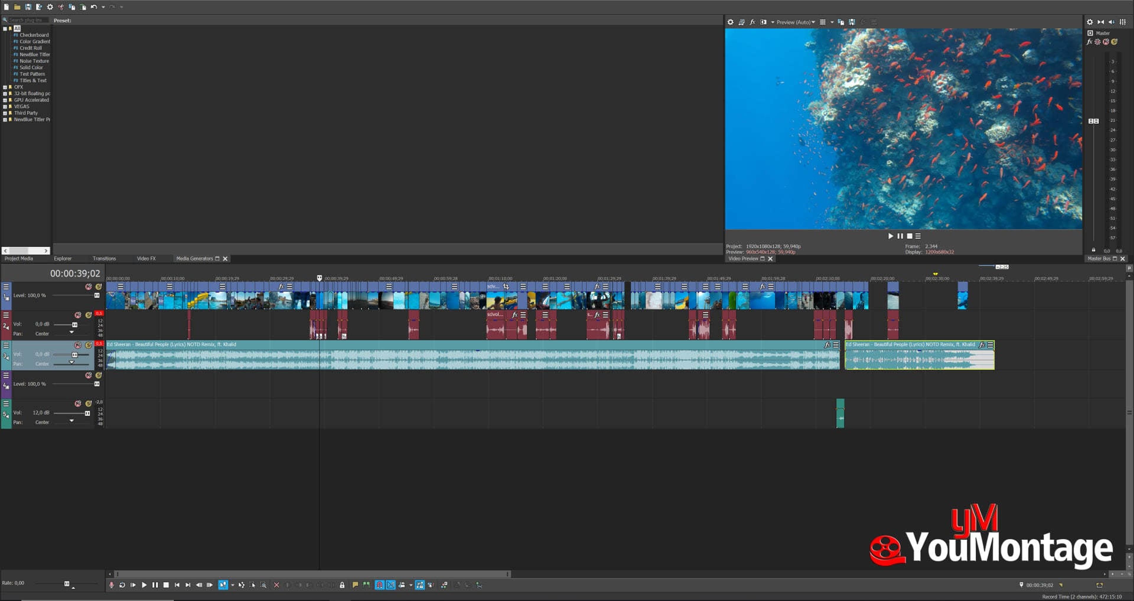The image size is (1134, 601).
Task: Select the Titles & Text generator
Action: click(32, 81)
